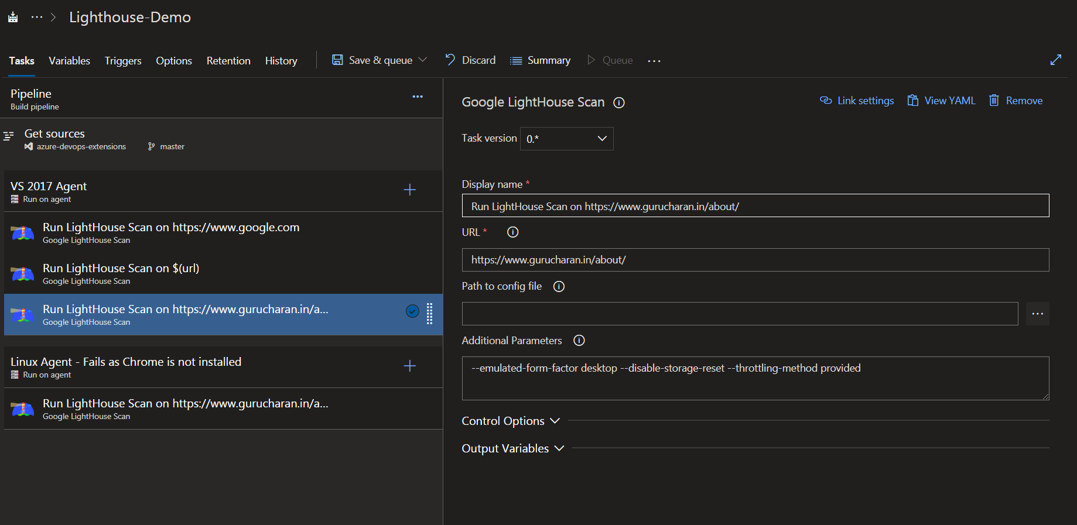Click the Google LightHouse Scan info icon
The height and width of the screenshot is (525, 1077).
click(x=618, y=103)
